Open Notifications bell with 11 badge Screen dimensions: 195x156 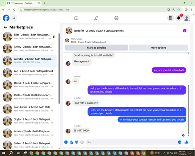coord(179,18)
